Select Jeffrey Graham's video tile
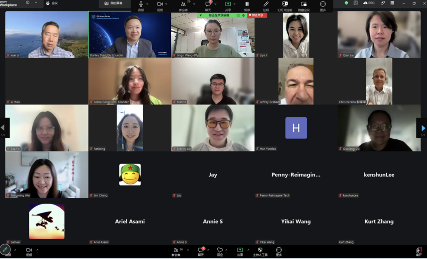 click(296, 81)
